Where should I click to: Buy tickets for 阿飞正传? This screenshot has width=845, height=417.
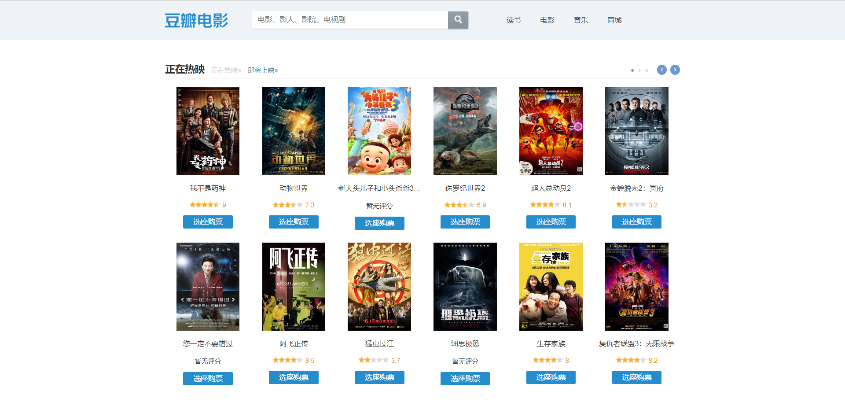tap(294, 377)
